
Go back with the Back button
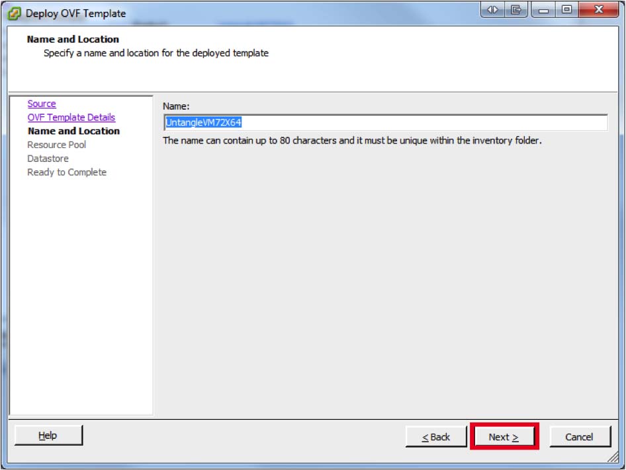pos(436,436)
